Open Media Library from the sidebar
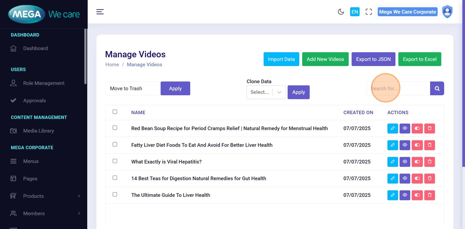Screen dimensions: 465x229 coord(38,131)
